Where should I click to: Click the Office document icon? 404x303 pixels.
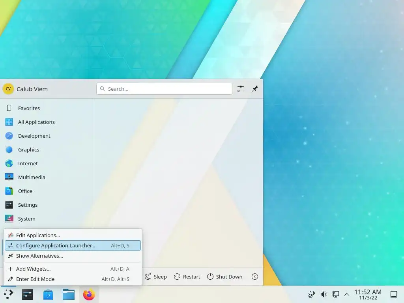pyautogui.click(x=9, y=191)
